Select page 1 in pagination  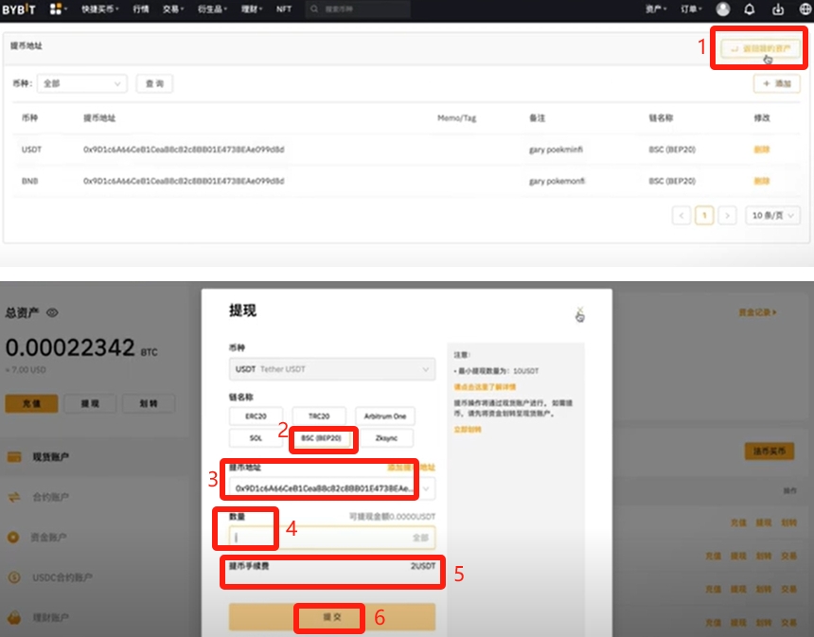(704, 216)
